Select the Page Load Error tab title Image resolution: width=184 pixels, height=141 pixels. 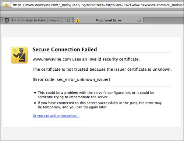[x=109, y=20]
